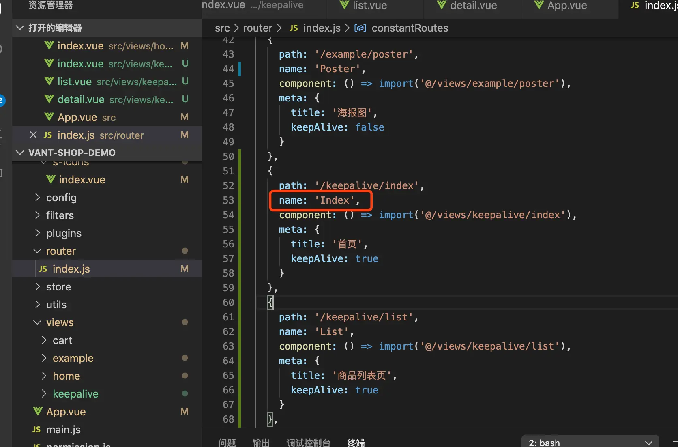Expand the cart folder
This screenshot has height=447, width=678.
[x=44, y=340]
